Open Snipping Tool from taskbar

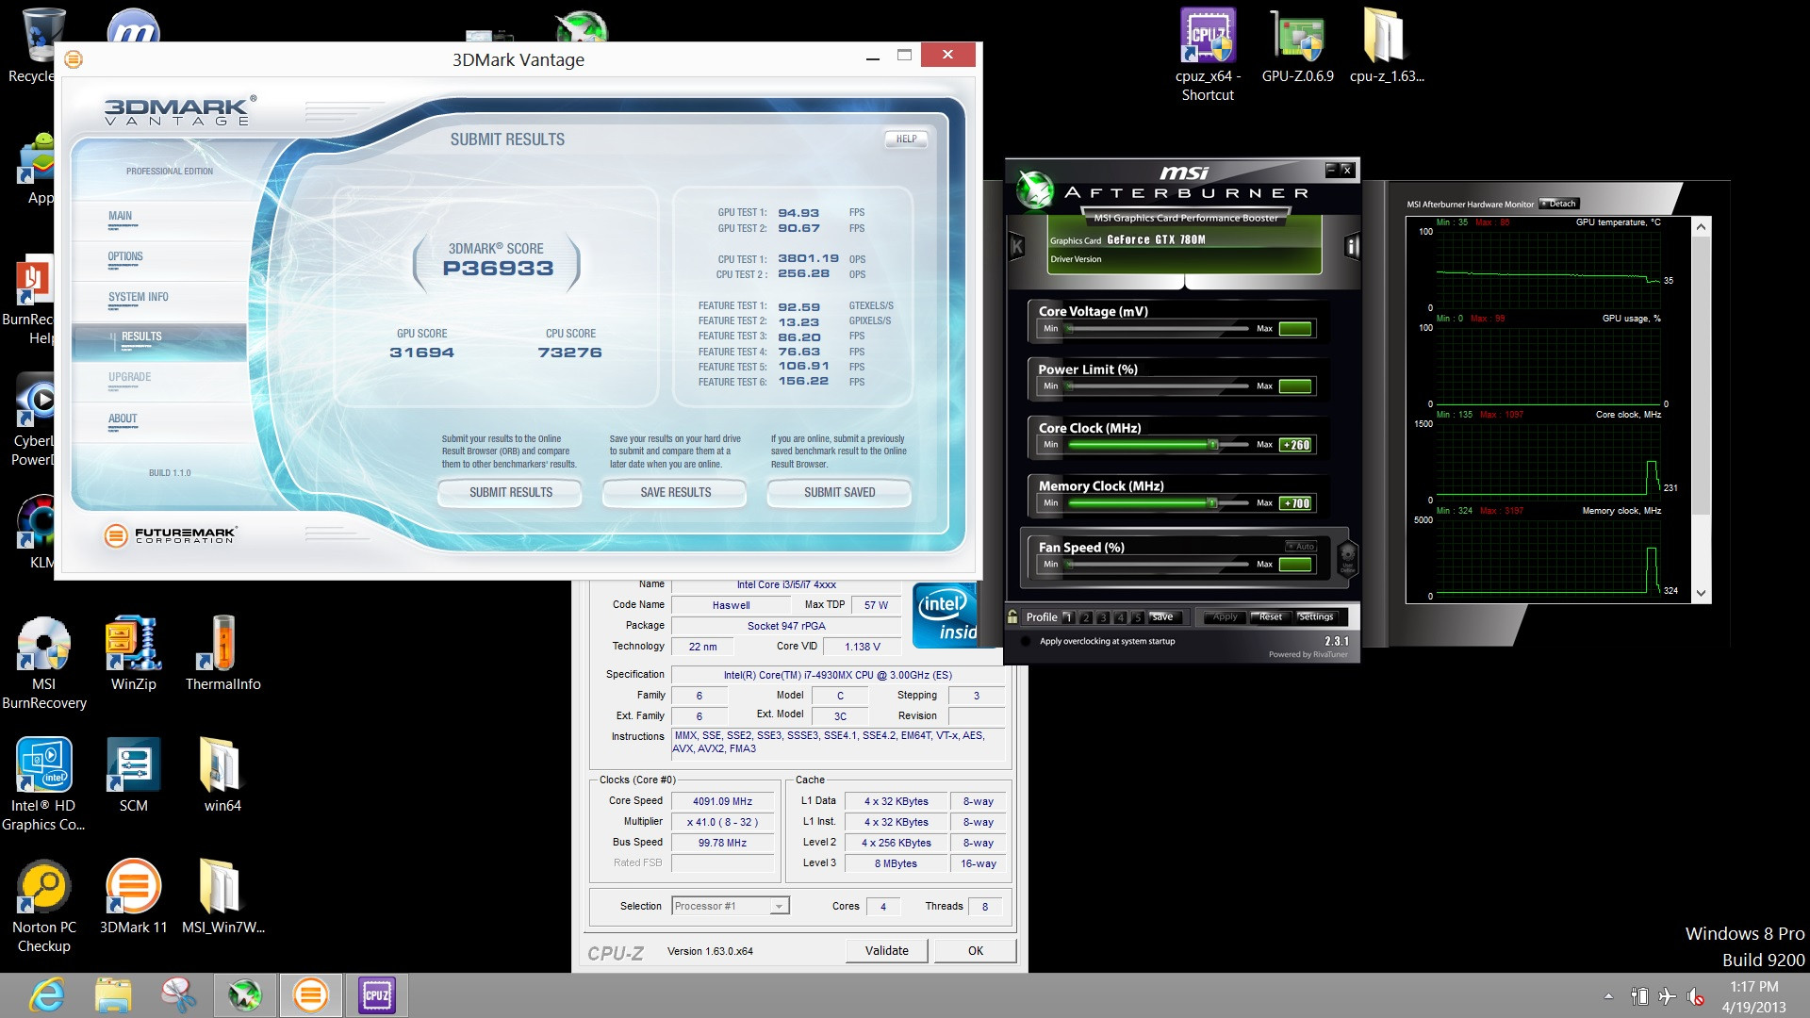(x=178, y=995)
